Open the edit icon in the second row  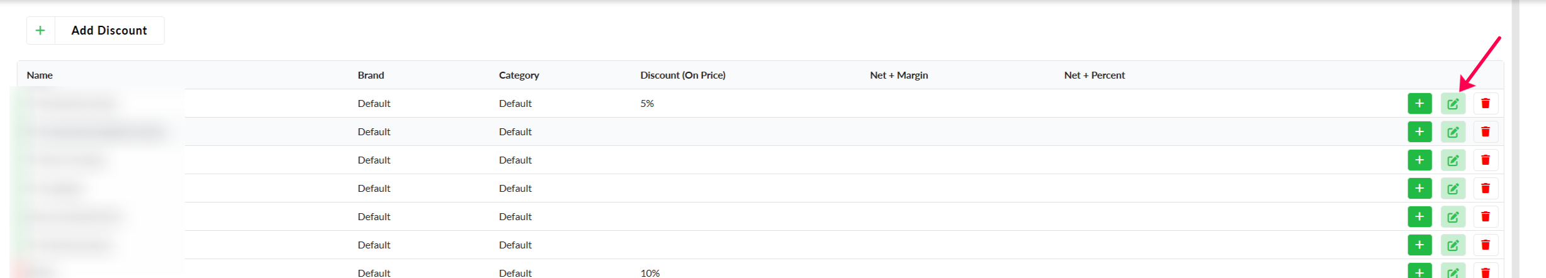(1452, 132)
